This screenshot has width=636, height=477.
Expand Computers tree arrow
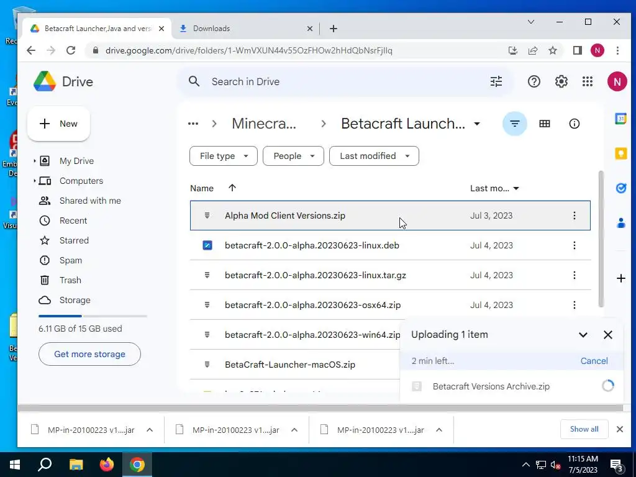(x=35, y=181)
